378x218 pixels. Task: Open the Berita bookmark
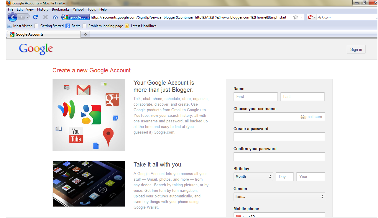[x=73, y=26]
